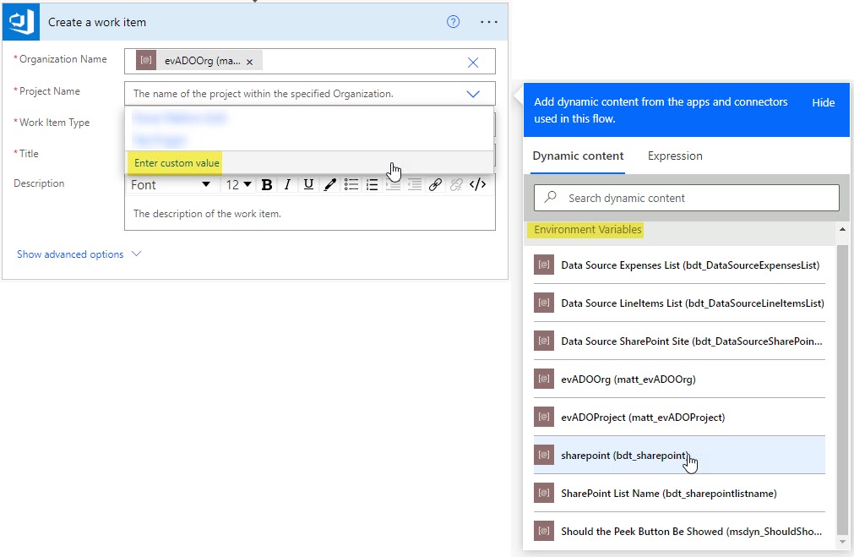Insert a bulleted list in Description
854x557 pixels.
click(x=351, y=185)
